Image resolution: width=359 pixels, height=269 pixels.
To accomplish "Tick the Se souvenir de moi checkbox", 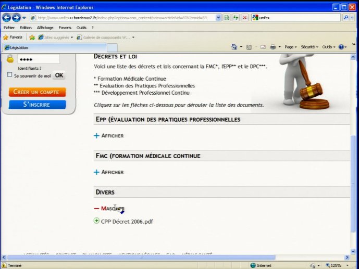I will pos(9,74).
